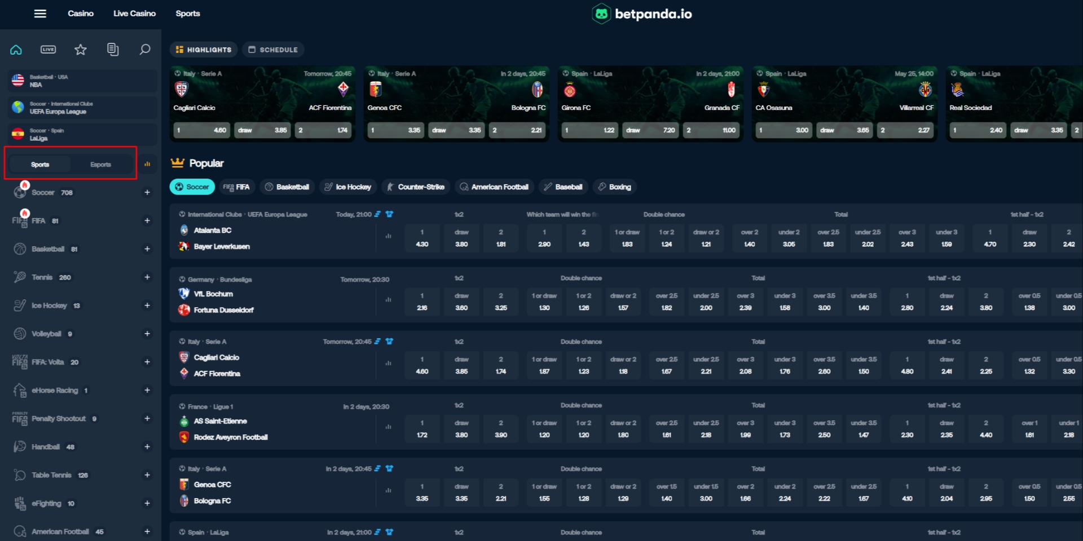Screen dimensions: 1083x541
Task: Click the Handball icon in sidebar
Action: click(20, 446)
